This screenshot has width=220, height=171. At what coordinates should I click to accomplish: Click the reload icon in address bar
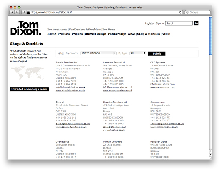click(180, 12)
